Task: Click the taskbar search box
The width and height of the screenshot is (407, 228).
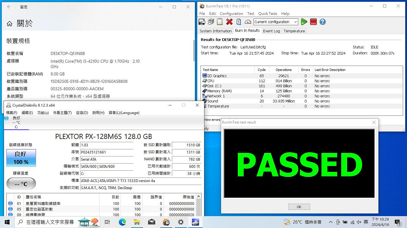Action: pyautogui.click(x=57, y=222)
